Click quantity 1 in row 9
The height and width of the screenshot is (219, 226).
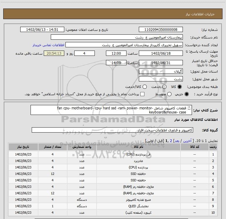click(53, 206)
